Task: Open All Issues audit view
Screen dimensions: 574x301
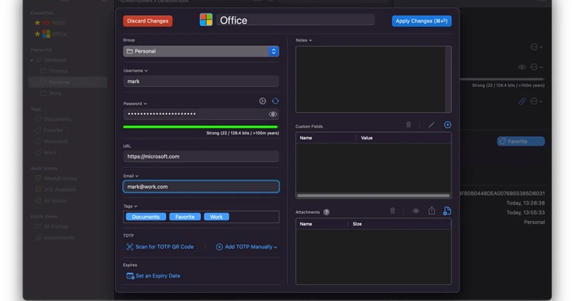Action: tap(51, 201)
